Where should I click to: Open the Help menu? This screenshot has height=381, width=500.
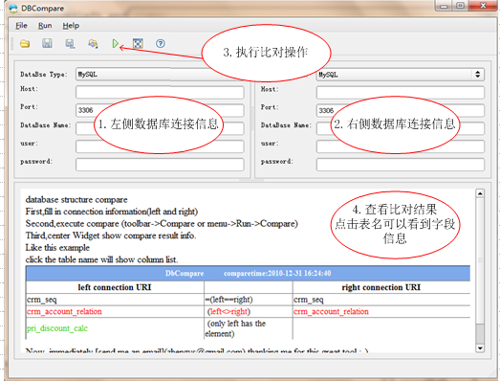(71, 26)
